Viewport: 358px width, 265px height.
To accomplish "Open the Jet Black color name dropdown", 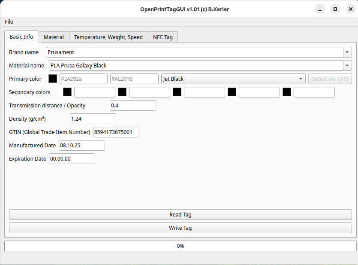I will 233,79.
